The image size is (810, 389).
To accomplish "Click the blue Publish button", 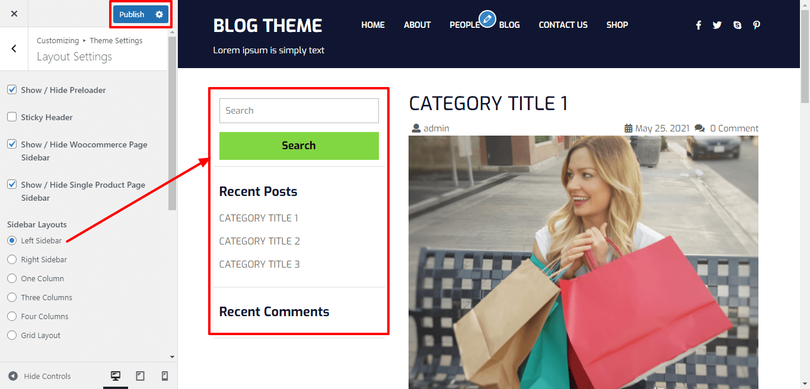I will click(x=132, y=14).
